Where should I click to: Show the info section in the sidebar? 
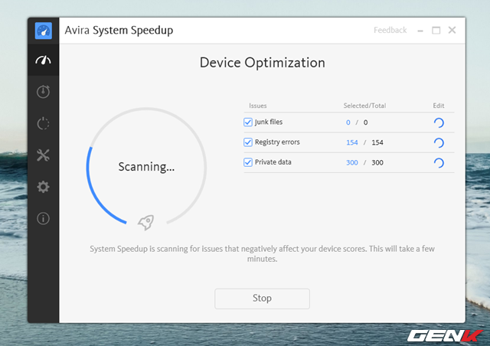[44, 218]
